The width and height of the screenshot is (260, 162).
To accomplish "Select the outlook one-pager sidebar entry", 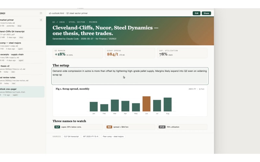I will (21, 92).
